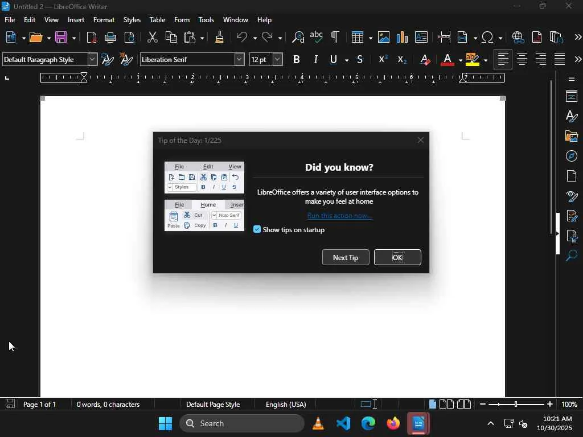Click the Save floppy icon
The image size is (583, 437).
click(x=61, y=38)
